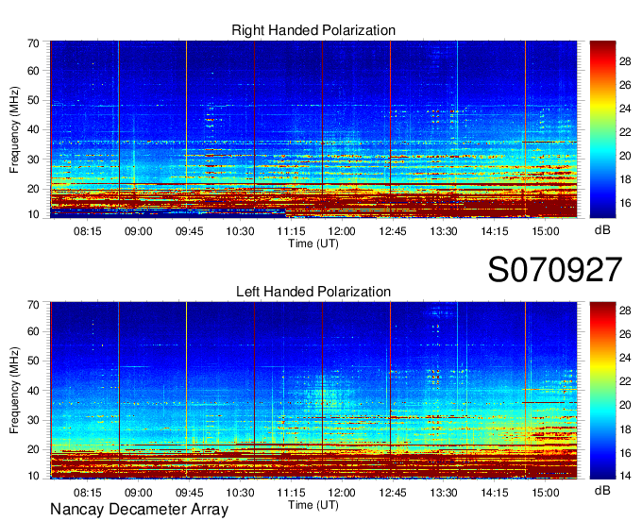The image size is (642, 521).
Task: Click 12:00 tick under Right Handed plot
Action: [x=342, y=231]
